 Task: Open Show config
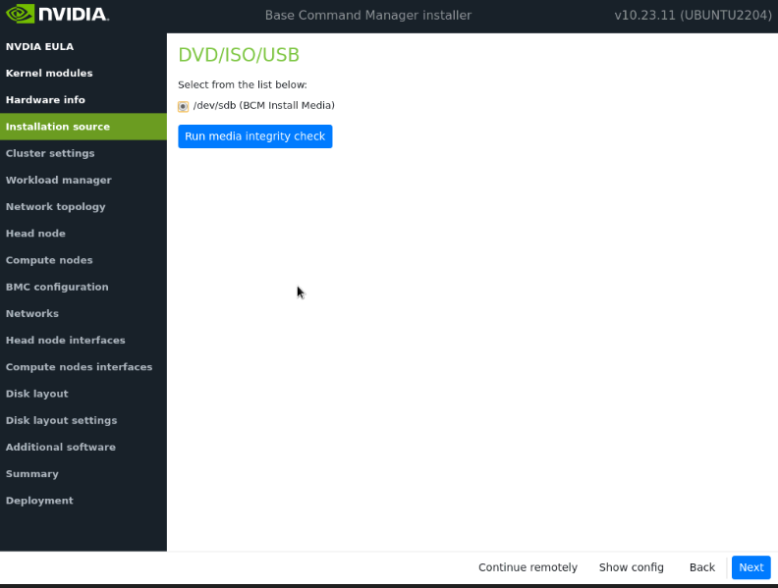coord(631,567)
